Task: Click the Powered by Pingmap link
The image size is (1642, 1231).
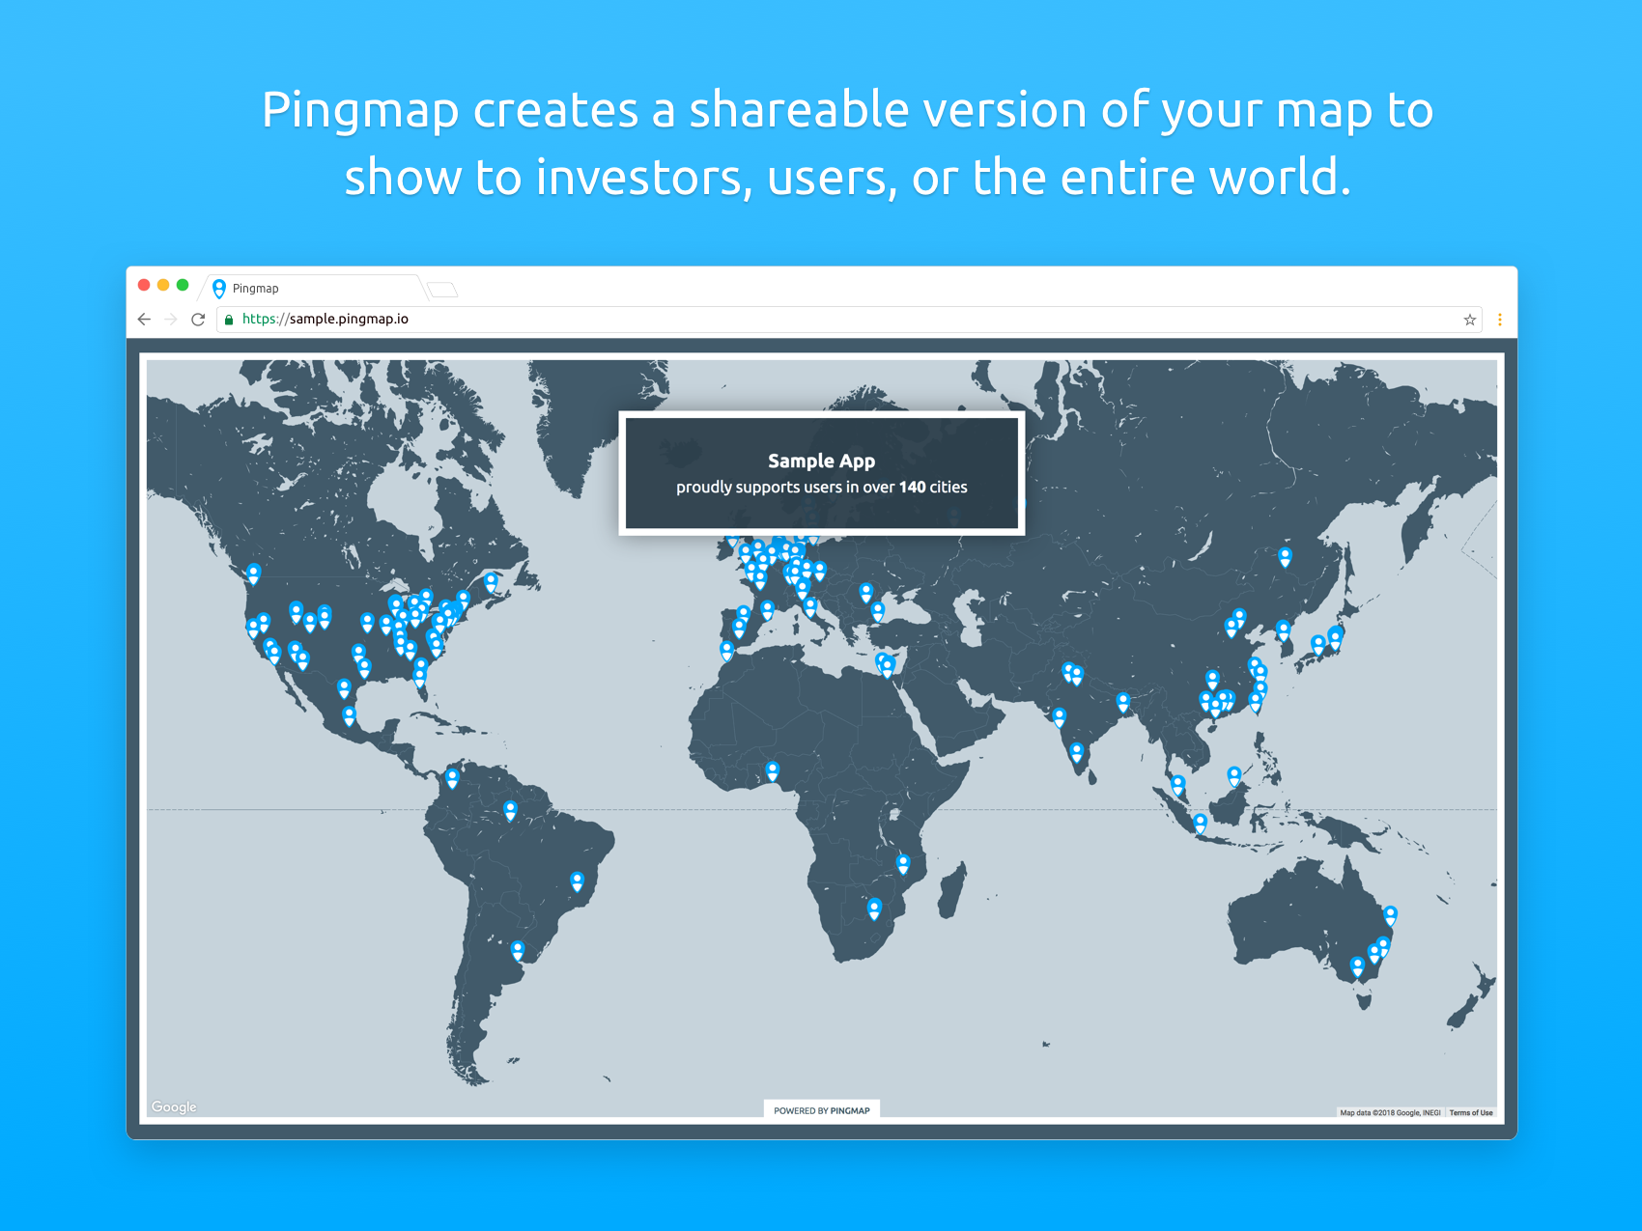Action: 822,1110
